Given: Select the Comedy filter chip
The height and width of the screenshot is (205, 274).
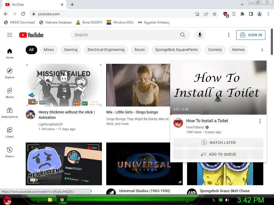Looking at the screenshot, I should pyautogui.click(x=215, y=50).
